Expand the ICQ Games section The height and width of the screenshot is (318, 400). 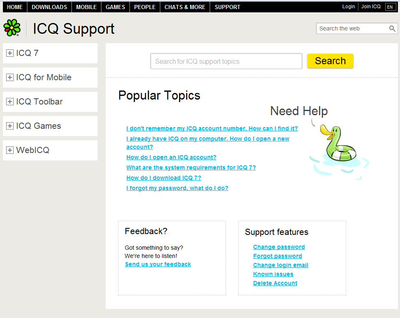pyautogui.click(x=10, y=126)
